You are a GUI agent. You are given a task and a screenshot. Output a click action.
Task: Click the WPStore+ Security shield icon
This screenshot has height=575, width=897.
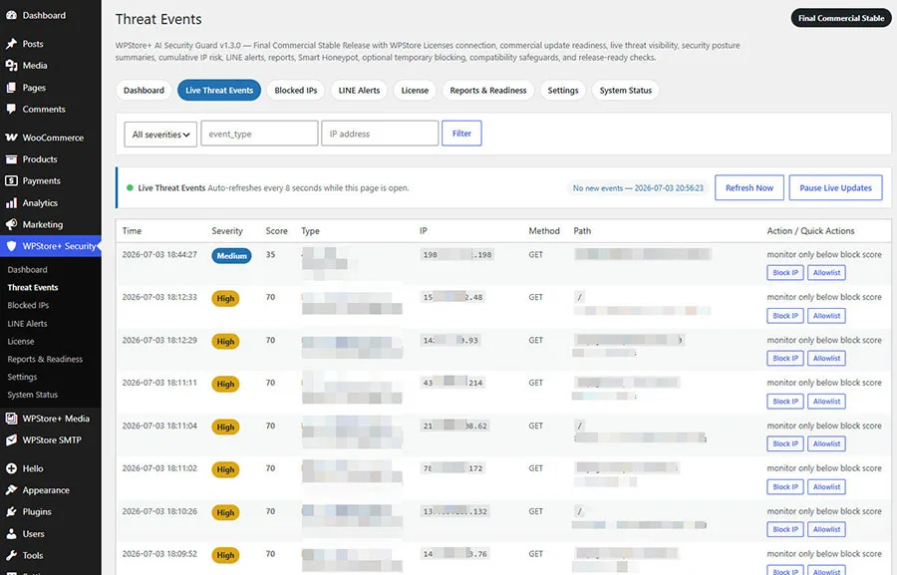coord(11,246)
